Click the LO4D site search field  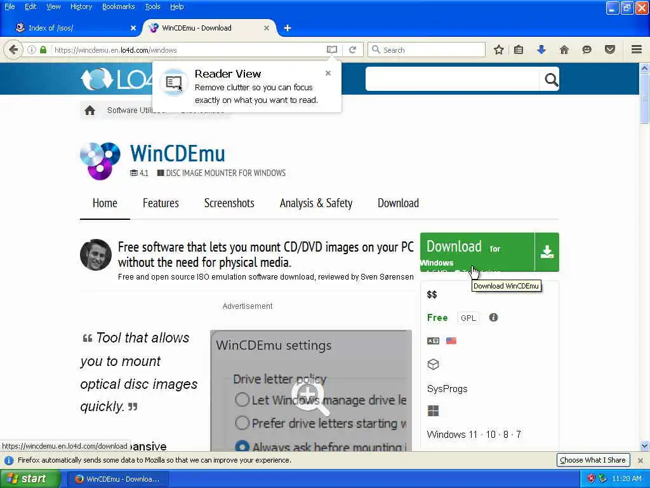coord(453,79)
